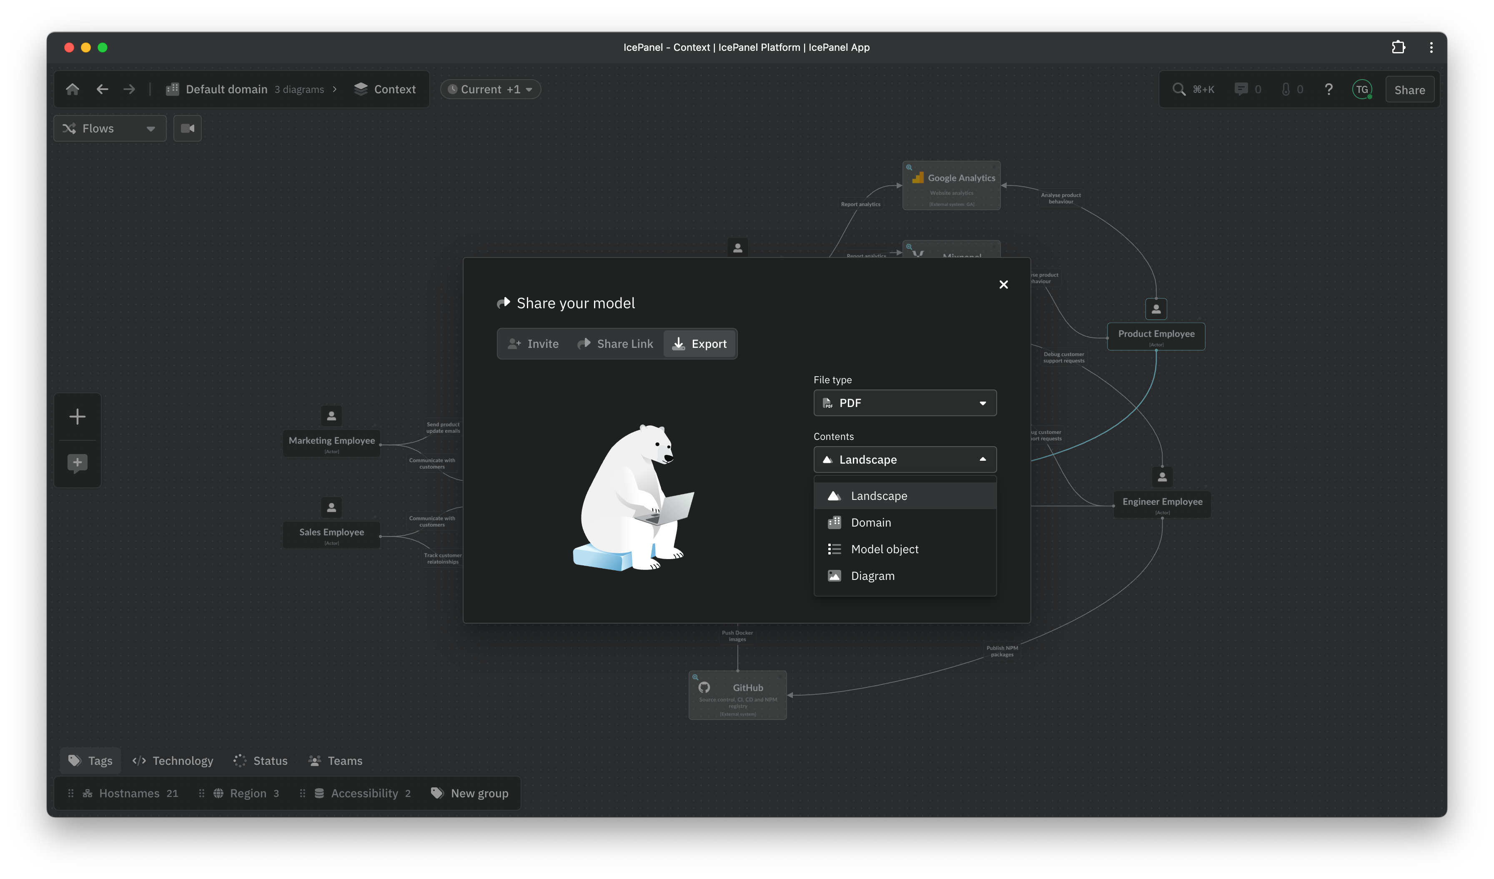This screenshot has height=879, width=1494.
Task: Open the help question mark
Action: 1329,90
